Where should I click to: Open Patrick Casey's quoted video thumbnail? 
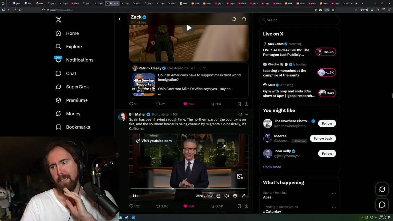point(144,84)
